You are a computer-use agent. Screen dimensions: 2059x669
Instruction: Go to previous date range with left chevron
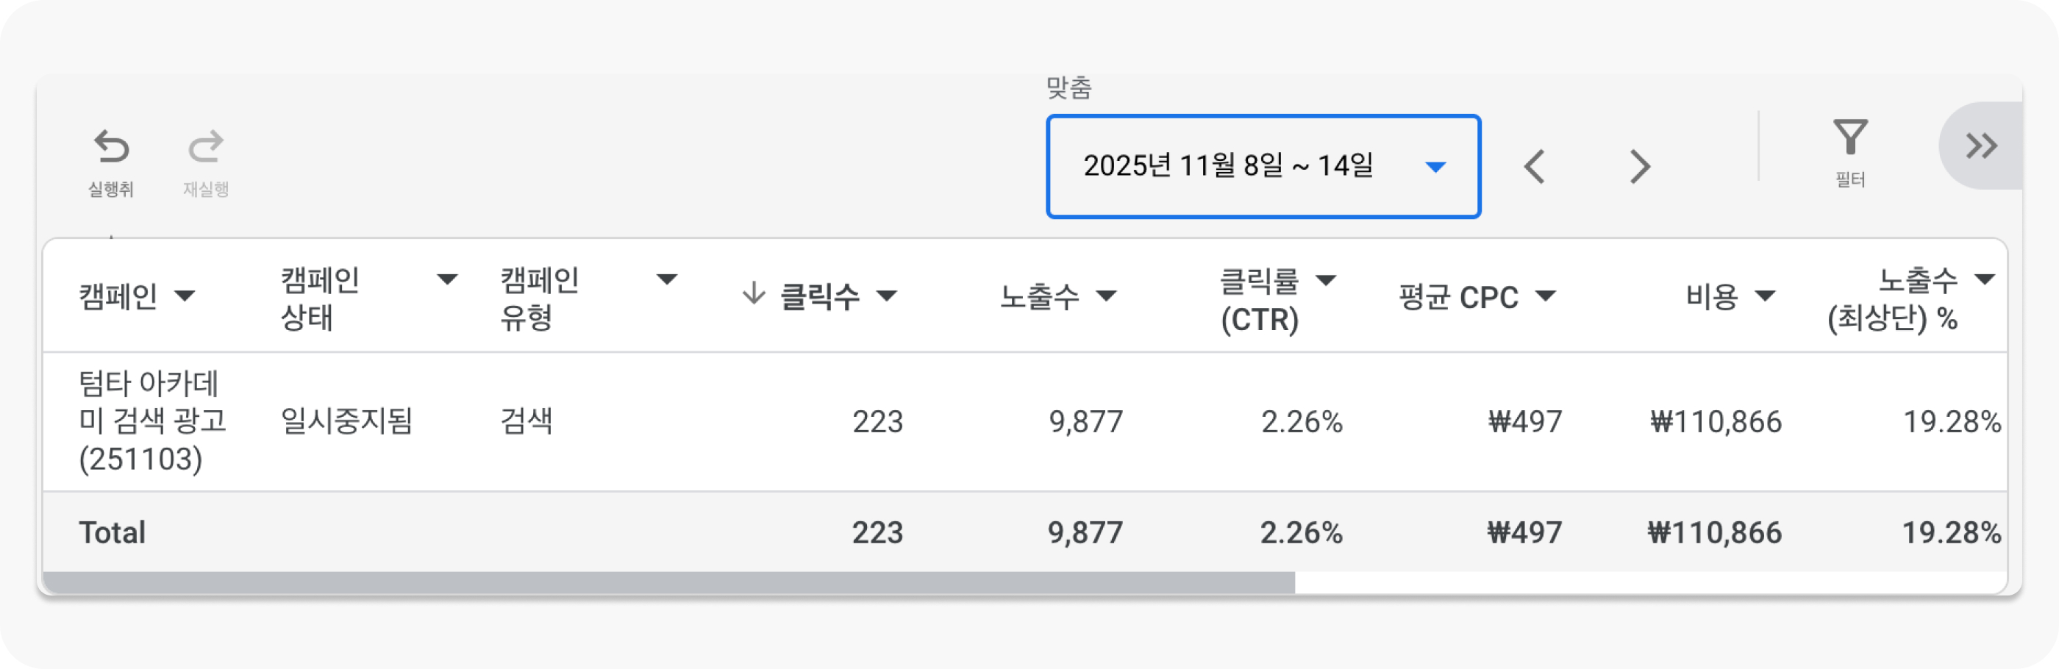(x=1535, y=165)
